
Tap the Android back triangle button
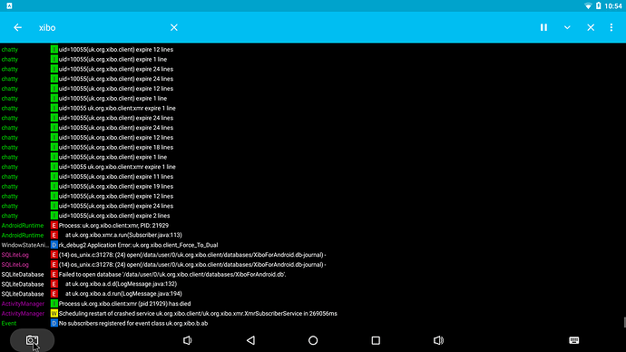coord(250,340)
